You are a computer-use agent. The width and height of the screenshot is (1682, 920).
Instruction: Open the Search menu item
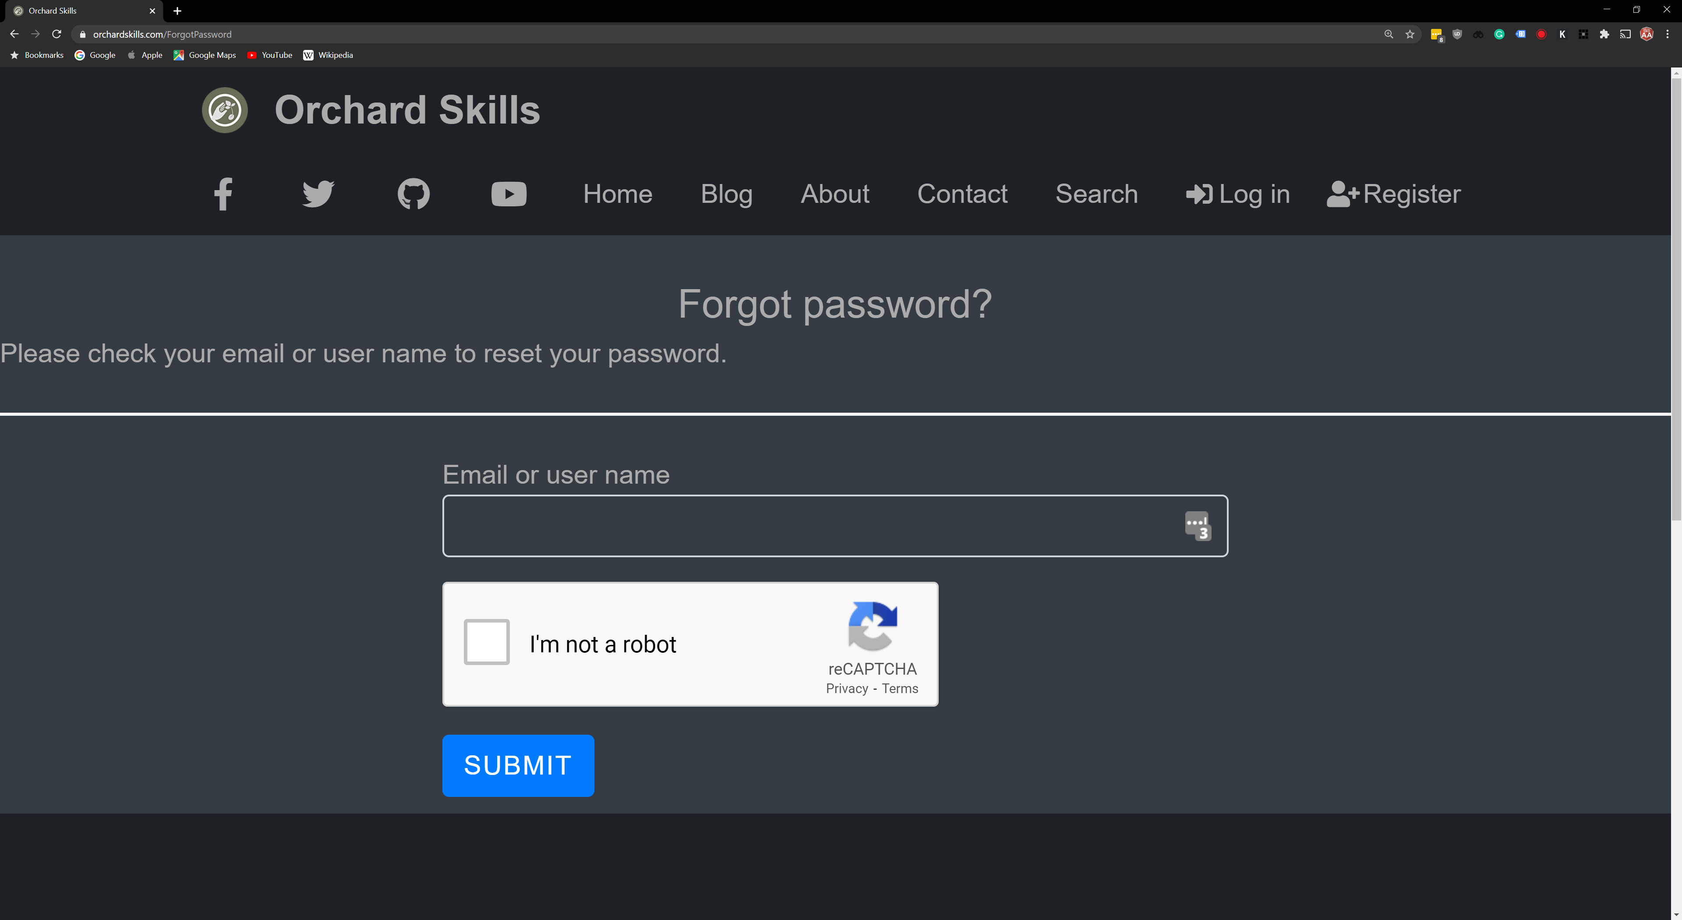tap(1097, 194)
